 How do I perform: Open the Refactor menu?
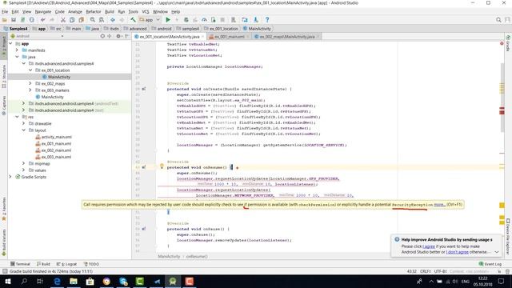94,12
